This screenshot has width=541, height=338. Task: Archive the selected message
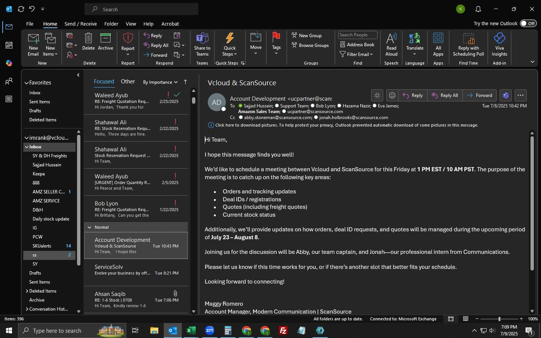coord(106,42)
